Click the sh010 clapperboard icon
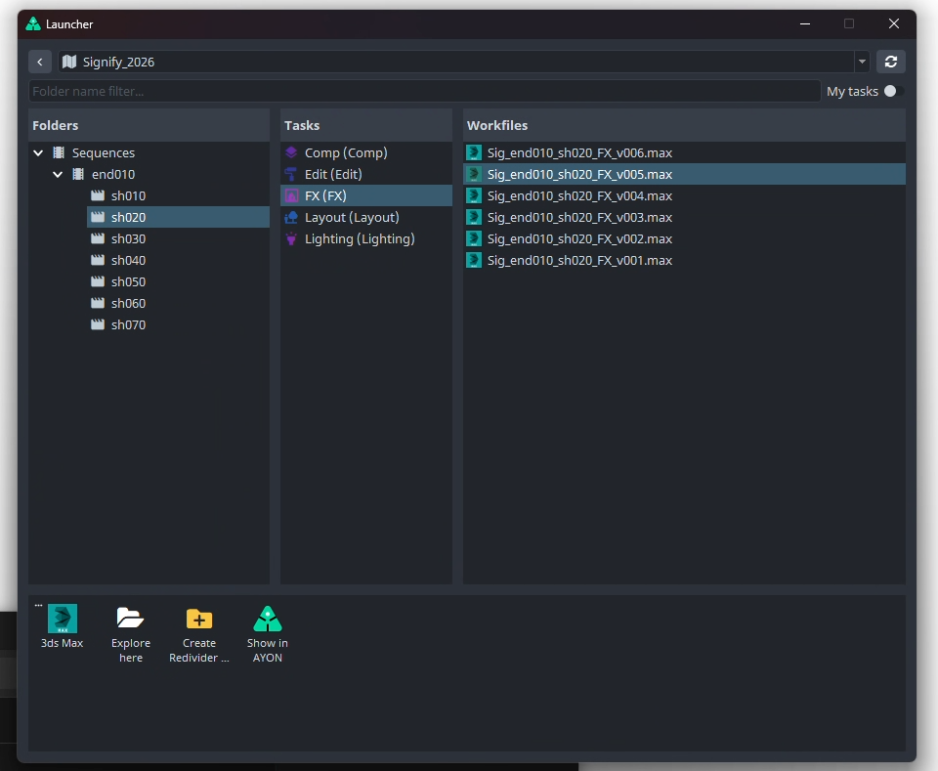938x771 pixels. pos(98,195)
